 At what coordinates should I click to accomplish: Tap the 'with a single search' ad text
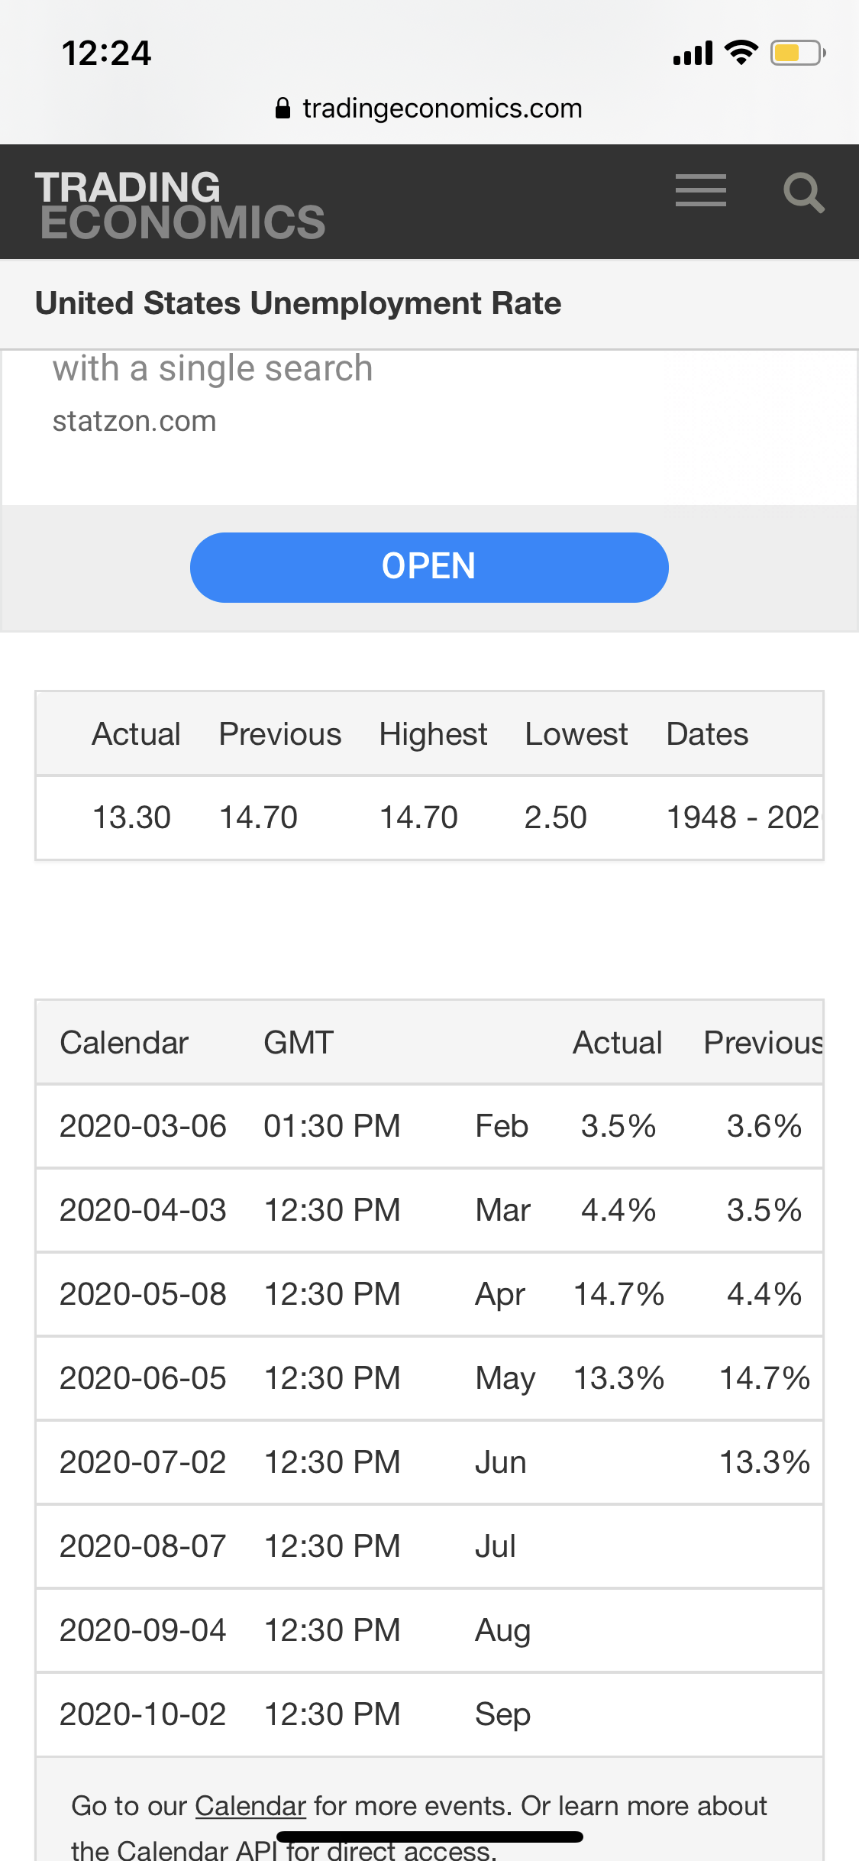(x=212, y=369)
